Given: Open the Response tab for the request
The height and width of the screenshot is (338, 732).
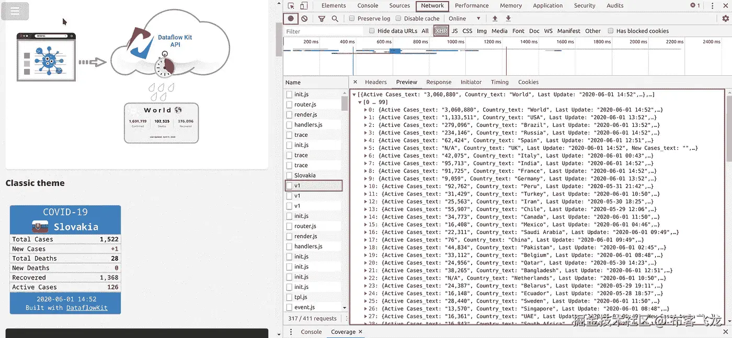Looking at the screenshot, I should (438, 82).
